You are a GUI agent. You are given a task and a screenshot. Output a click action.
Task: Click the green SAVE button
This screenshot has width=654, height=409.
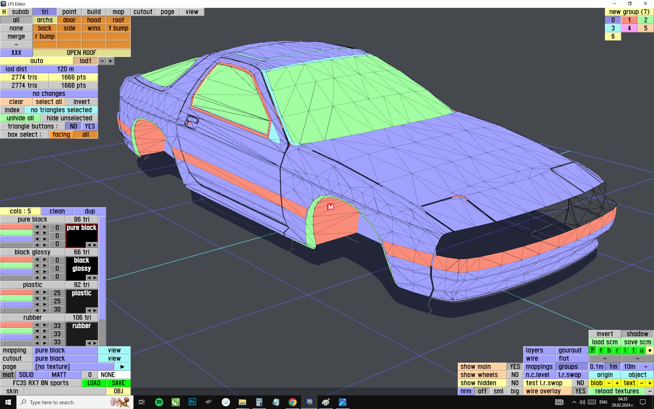point(118,383)
